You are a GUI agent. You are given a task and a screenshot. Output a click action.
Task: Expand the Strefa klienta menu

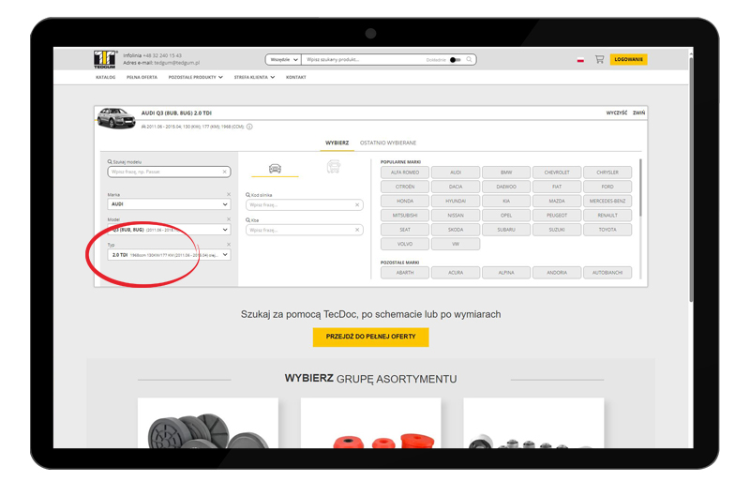click(x=254, y=77)
